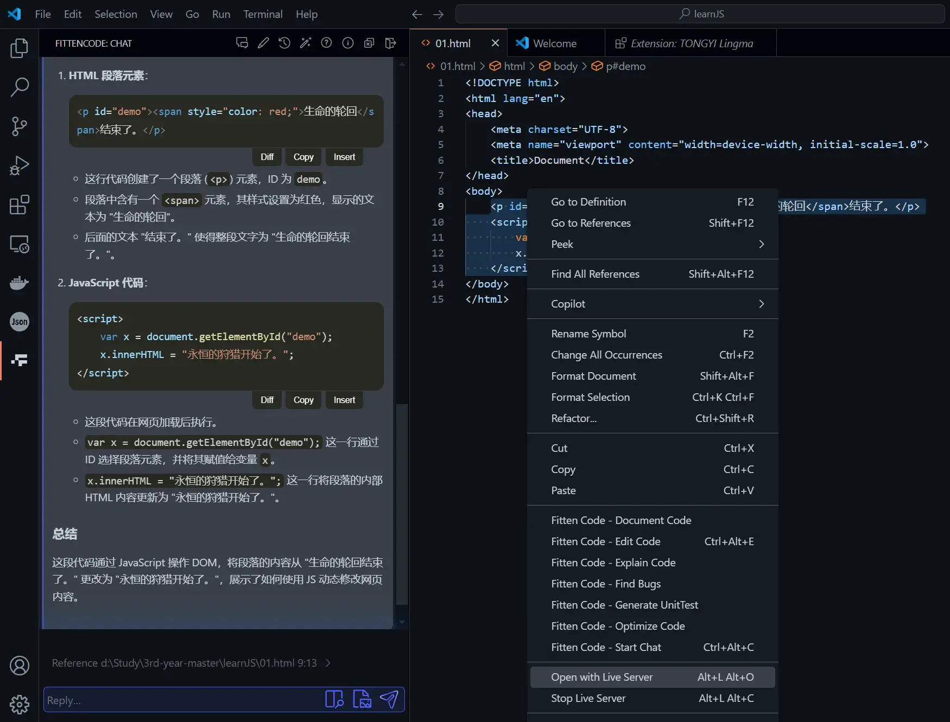The width and height of the screenshot is (950, 722).
Task: Click the learnJS command center search box
Action: 700,14
